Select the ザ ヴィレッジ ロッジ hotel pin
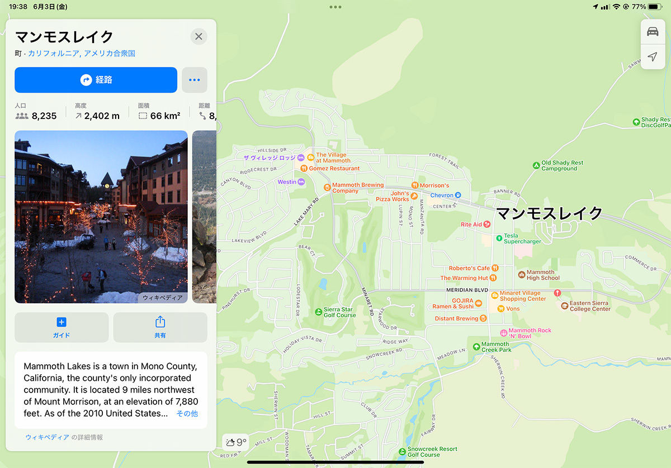Image resolution: width=671 pixels, height=468 pixels. (301, 157)
